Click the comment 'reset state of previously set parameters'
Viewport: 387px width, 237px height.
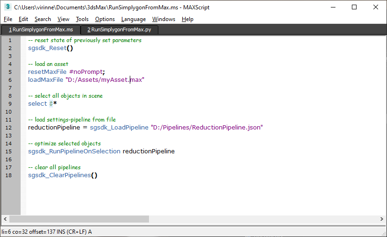pyautogui.click(x=88, y=40)
